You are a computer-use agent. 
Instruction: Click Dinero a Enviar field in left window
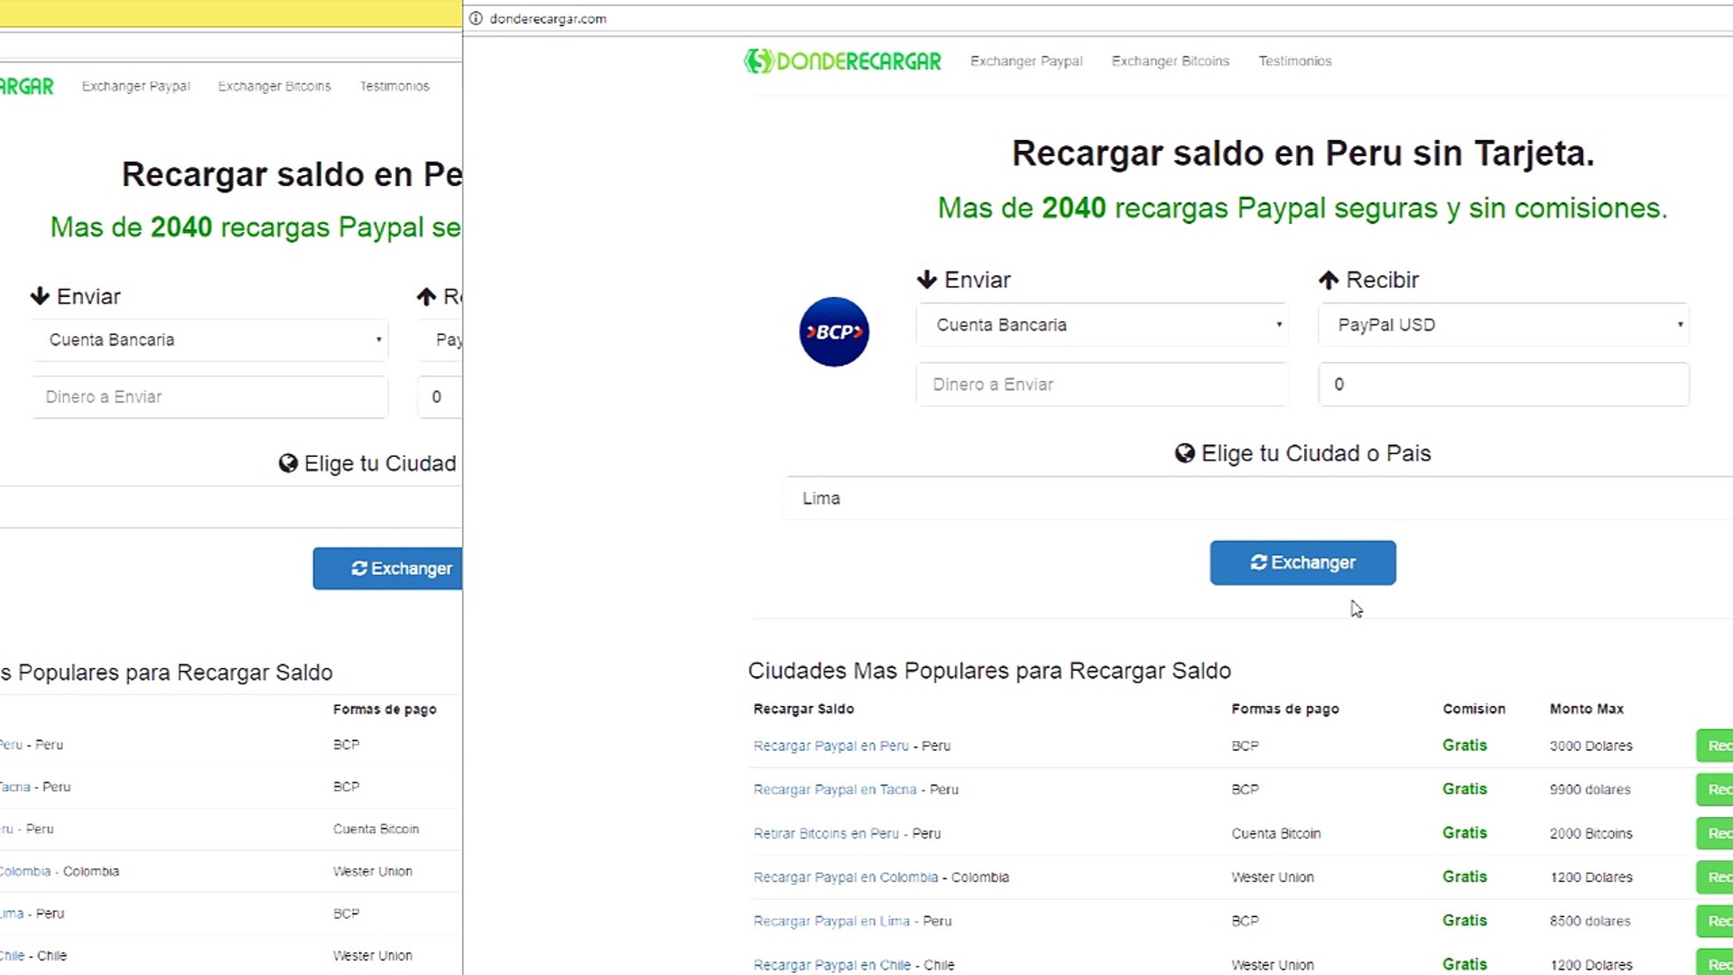(210, 397)
